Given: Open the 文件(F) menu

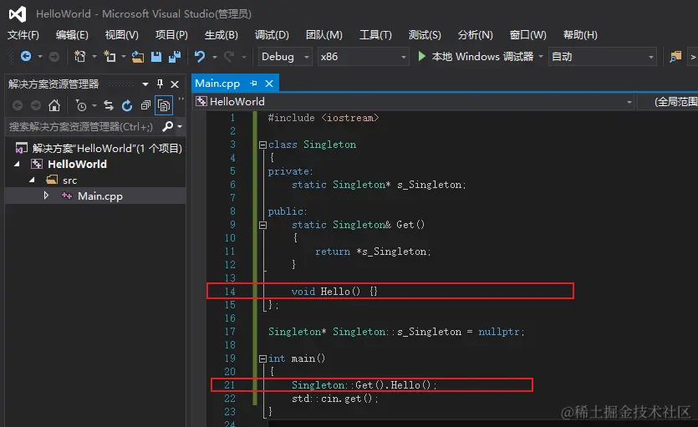Looking at the screenshot, I should tap(23, 35).
